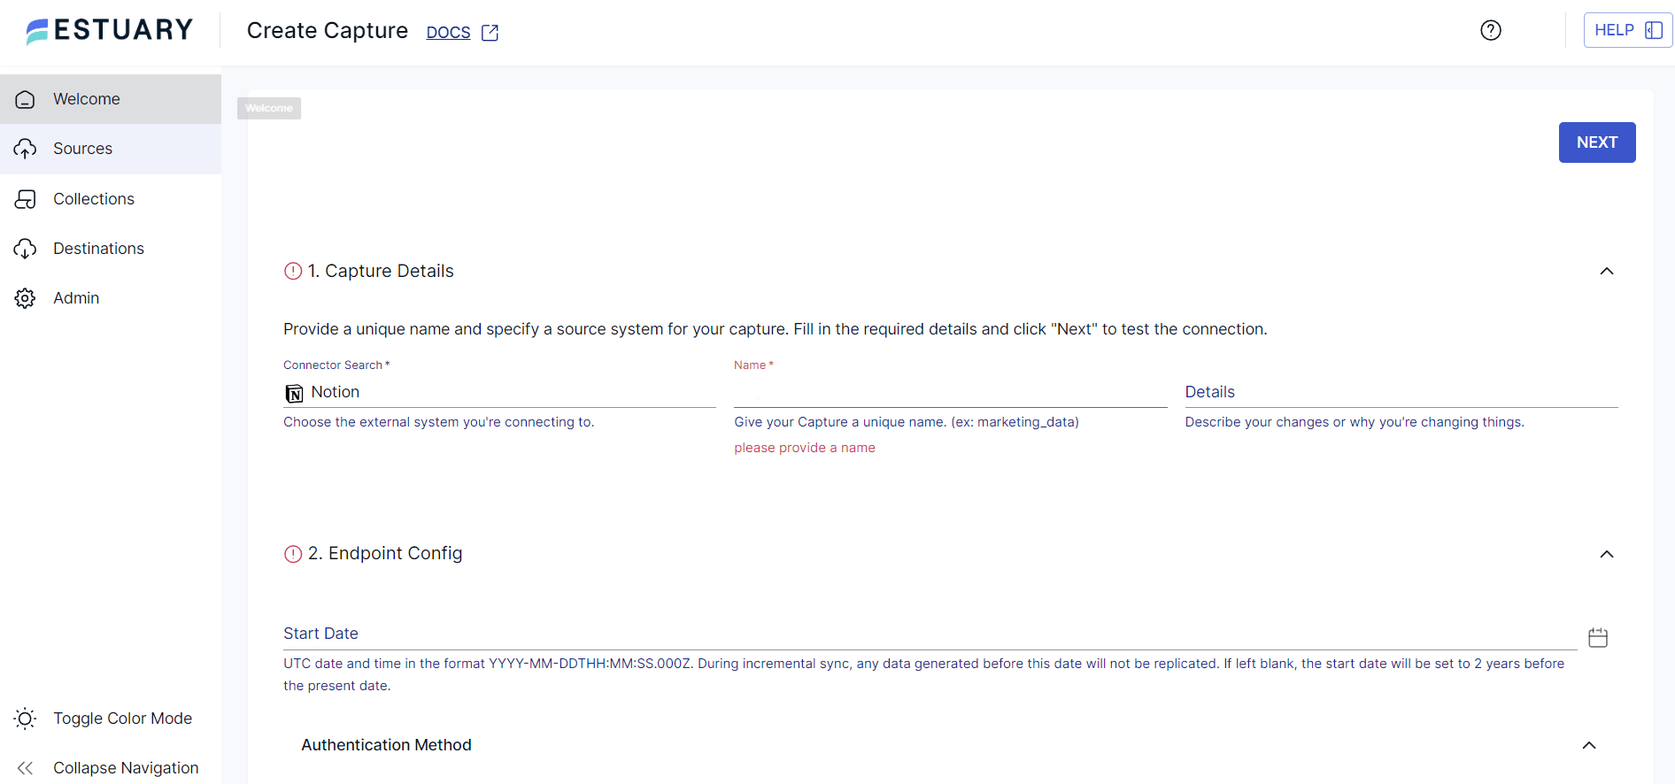Image resolution: width=1675 pixels, height=784 pixels.
Task: Click the question mark help icon
Action: pos(1491,30)
